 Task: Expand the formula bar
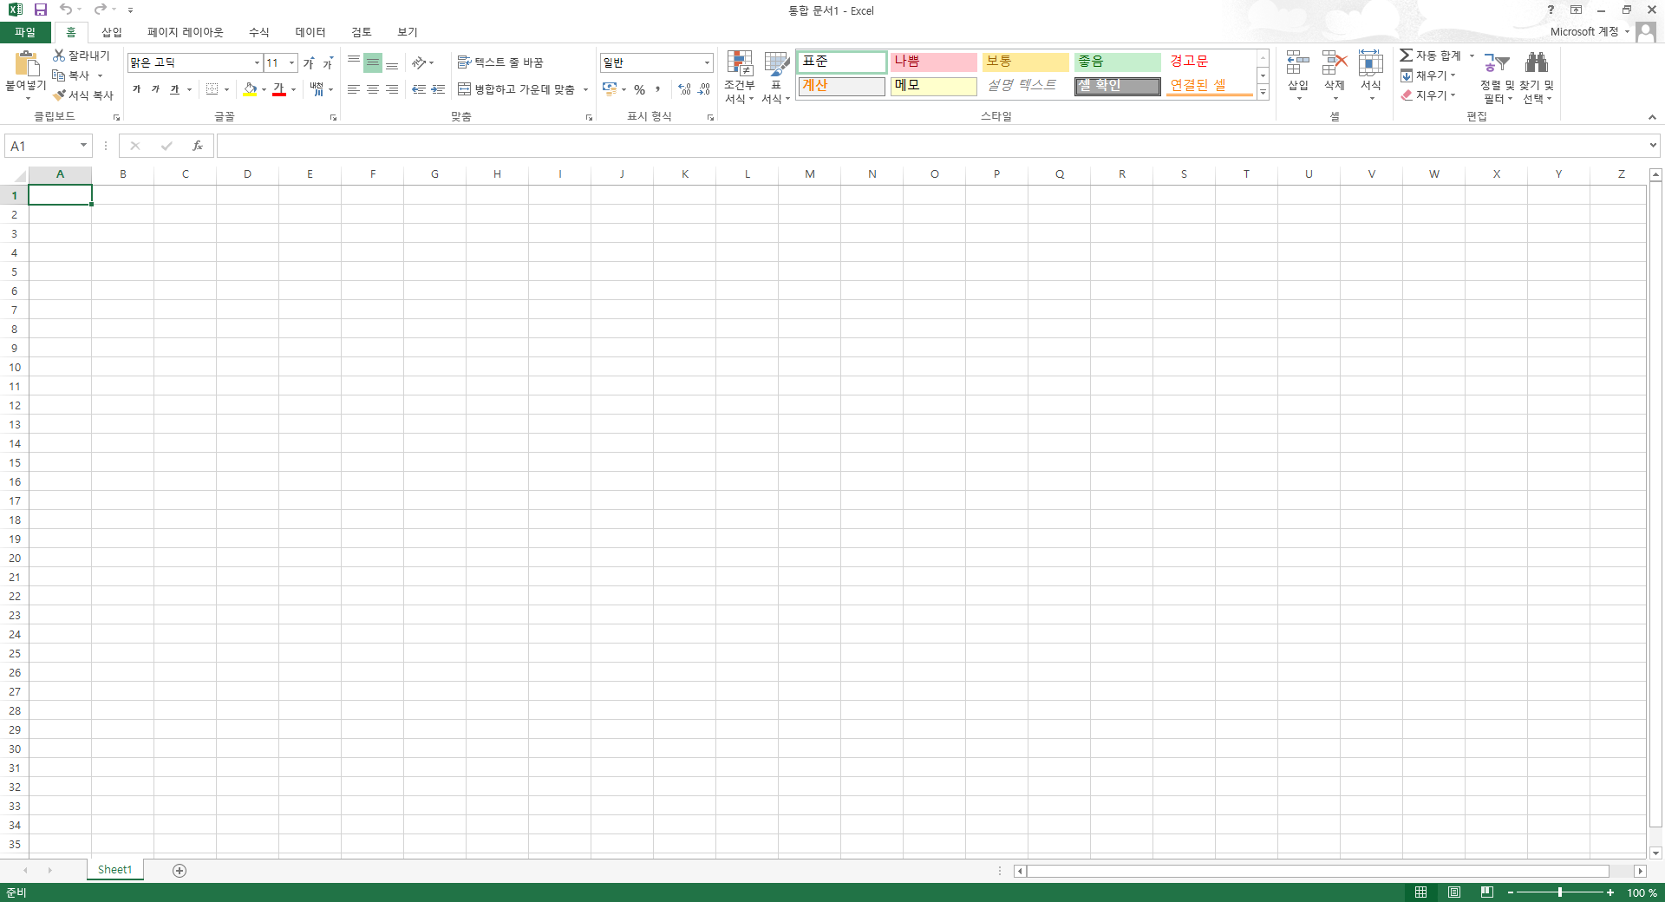click(x=1653, y=146)
